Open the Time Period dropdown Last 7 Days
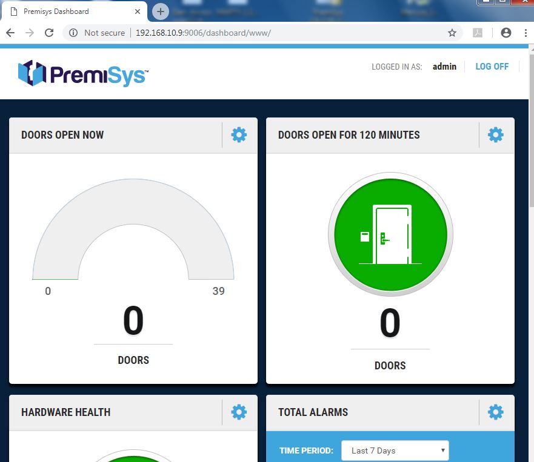The image size is (534, 462). (x=395, y=450)
